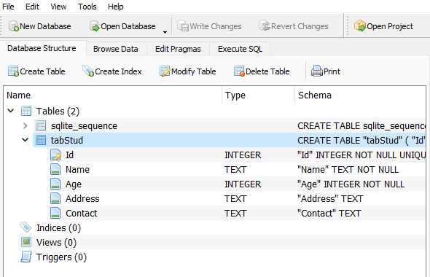
Task: Click the Tables (2) grid icon
Action: [26, 111]
